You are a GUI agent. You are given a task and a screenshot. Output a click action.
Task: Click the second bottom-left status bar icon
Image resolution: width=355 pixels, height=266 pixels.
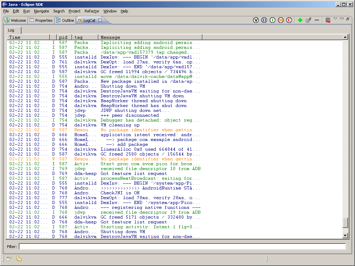(x=19, y=258)
